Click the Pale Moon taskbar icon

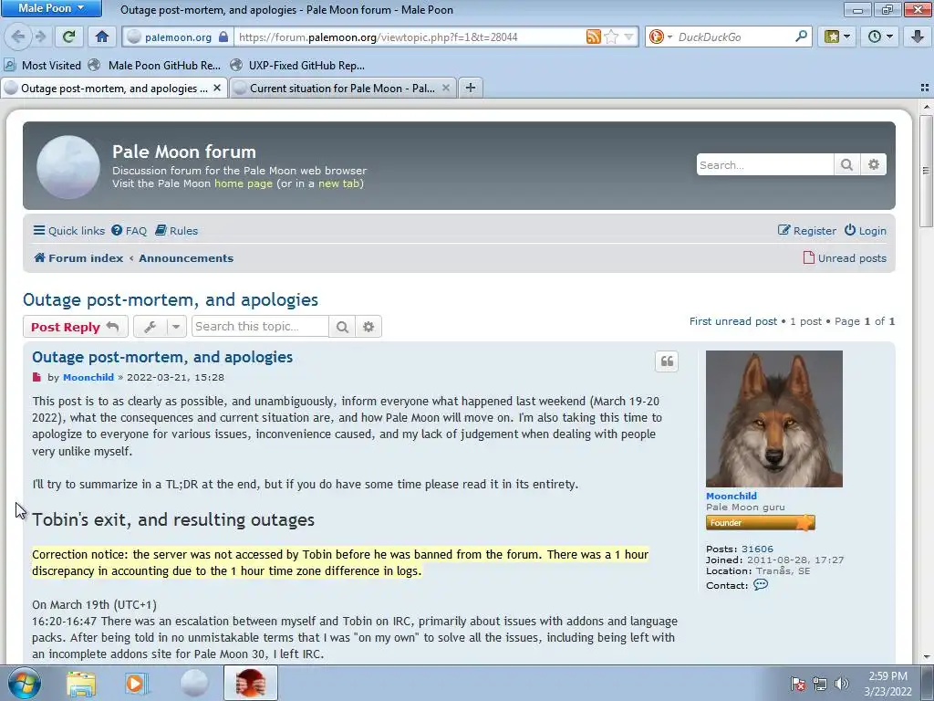click(194, 683)
